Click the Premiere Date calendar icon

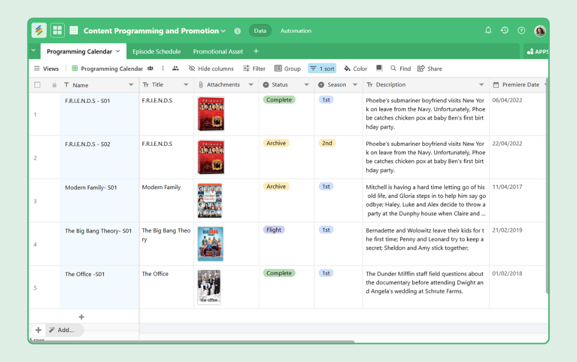click(496, 85)
